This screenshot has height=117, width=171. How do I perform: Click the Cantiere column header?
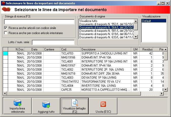pyautogui.click(x=52, y=49)
